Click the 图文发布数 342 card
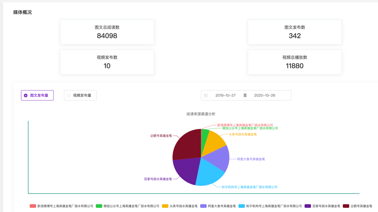Viewport: 378px width, 212px height. 295,32
